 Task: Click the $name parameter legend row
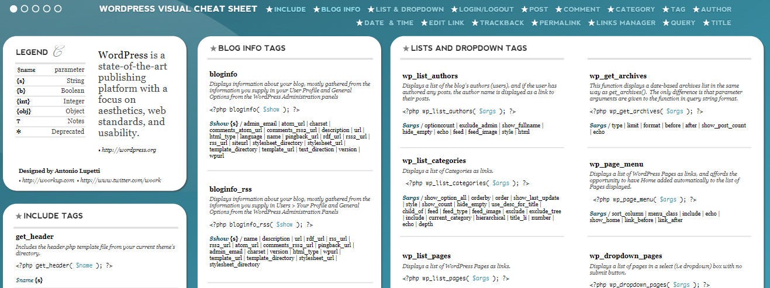tap(50, 70)
